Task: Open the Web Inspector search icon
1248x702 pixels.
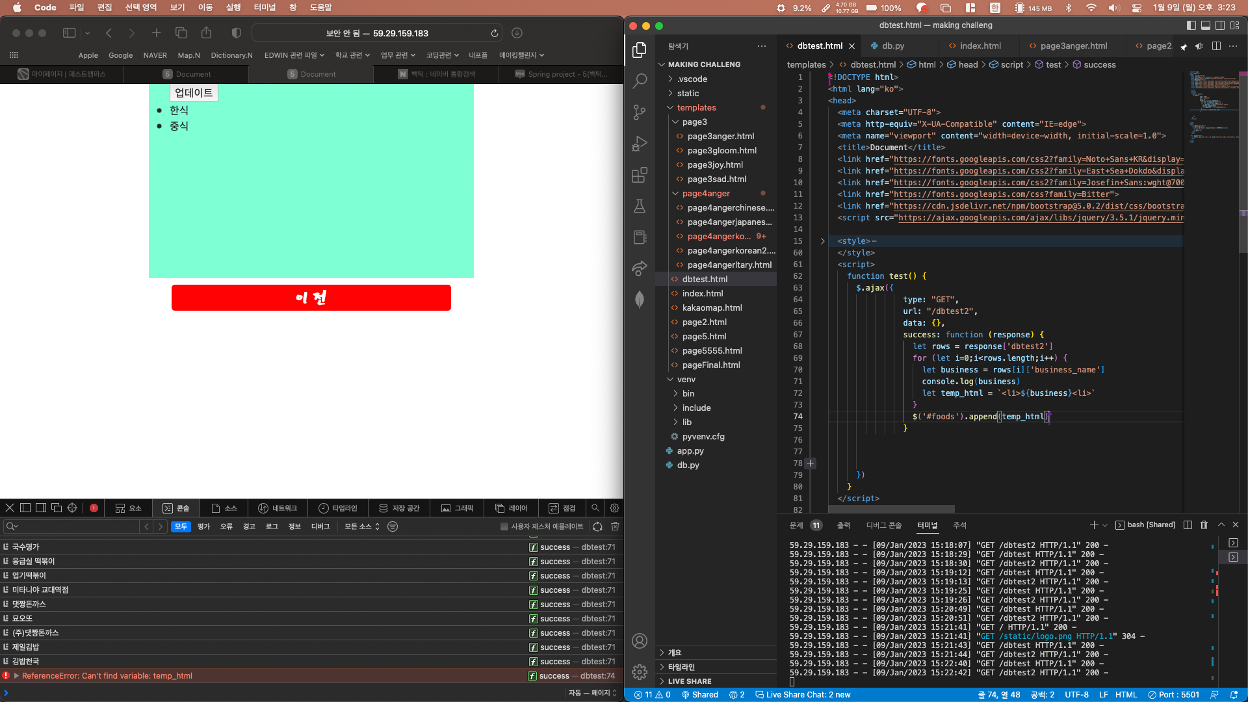Action: [x=595, y=508]
